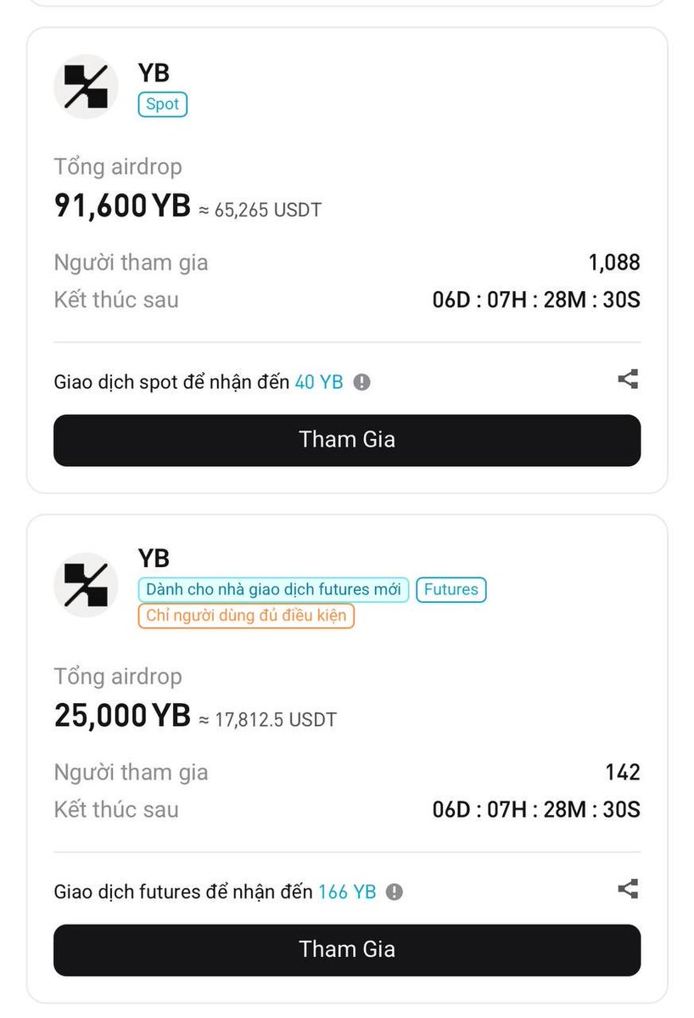Open info icon next to 40 YB

[362, 382]
